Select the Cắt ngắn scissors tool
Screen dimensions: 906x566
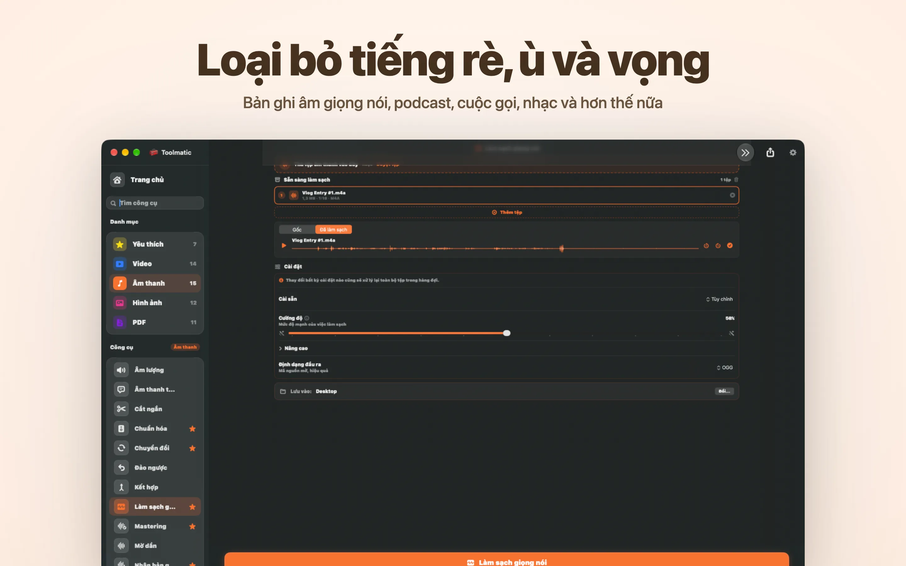pos(155,409)
